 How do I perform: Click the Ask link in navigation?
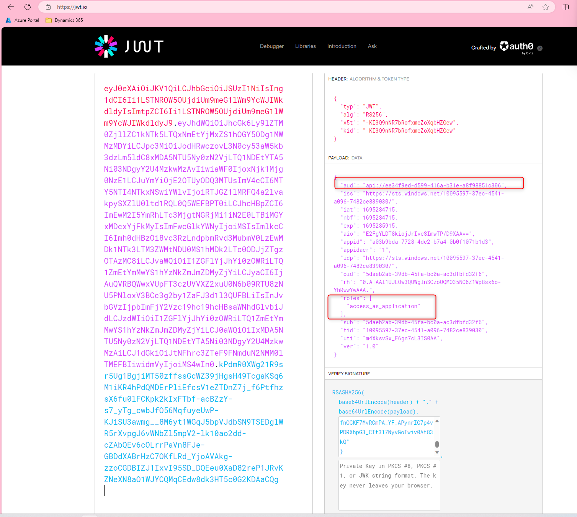coord(372,46)
